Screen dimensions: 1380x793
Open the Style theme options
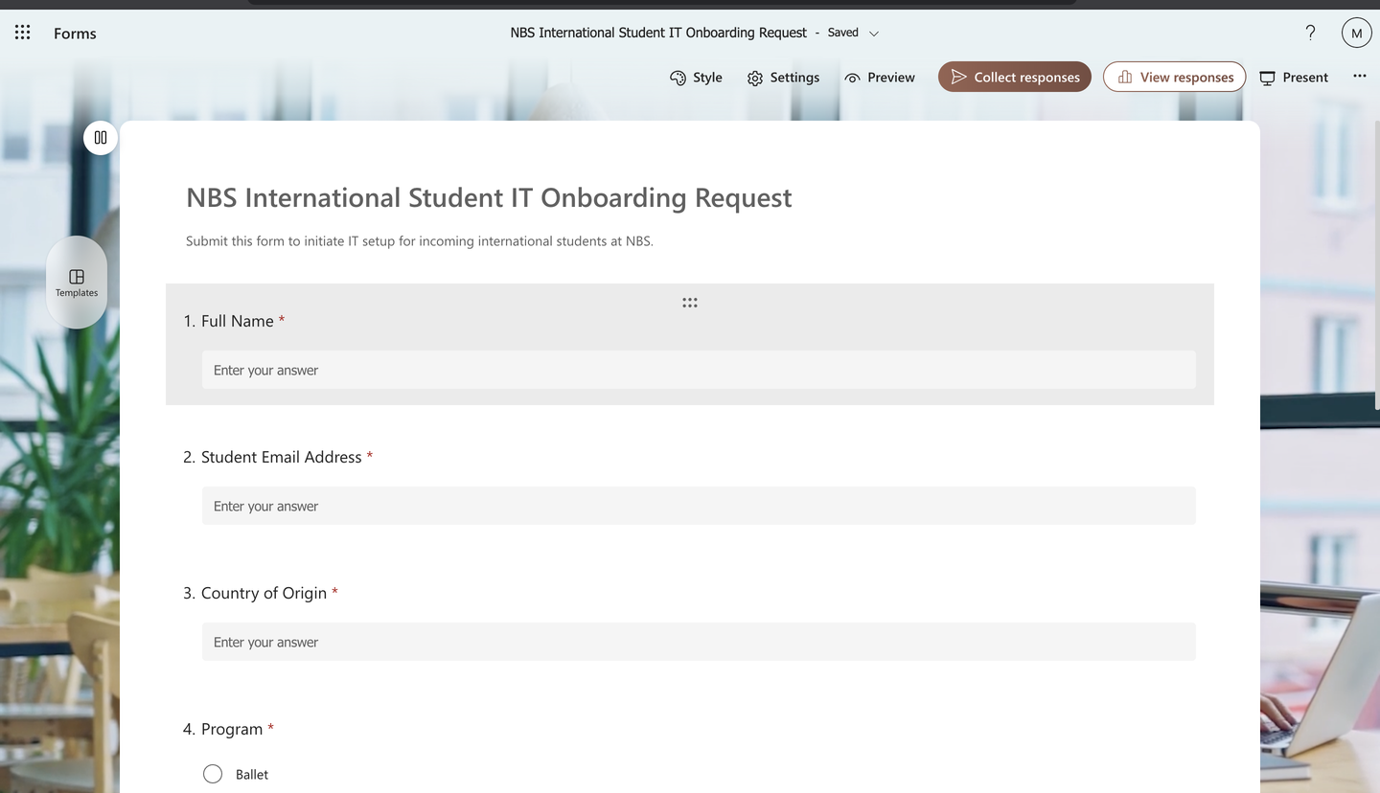coord(697,78)
